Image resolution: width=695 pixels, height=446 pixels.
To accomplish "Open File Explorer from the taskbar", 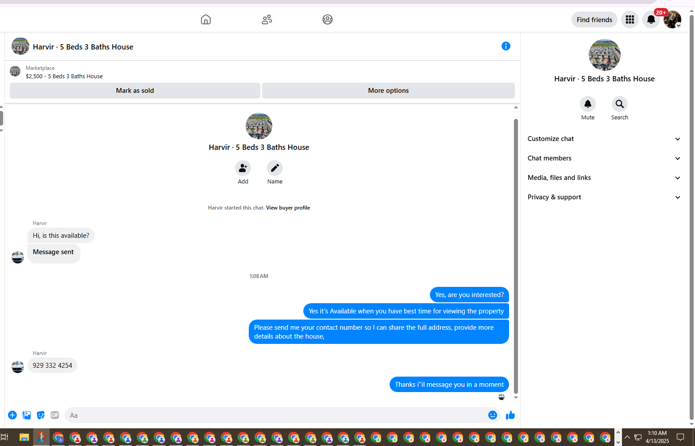I will [x=24, y=438].
